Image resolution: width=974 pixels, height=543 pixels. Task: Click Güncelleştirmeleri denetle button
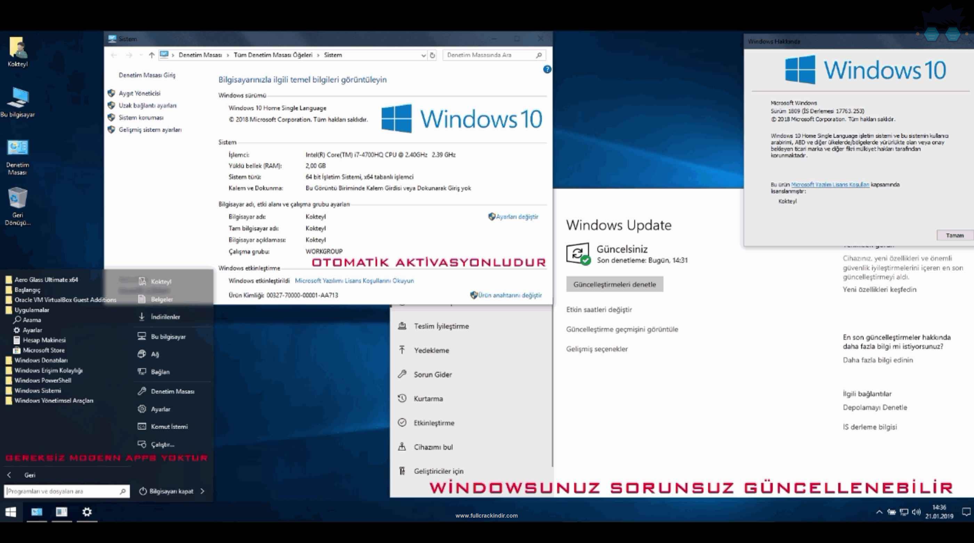pyautogui.click(x=613, y=284)
